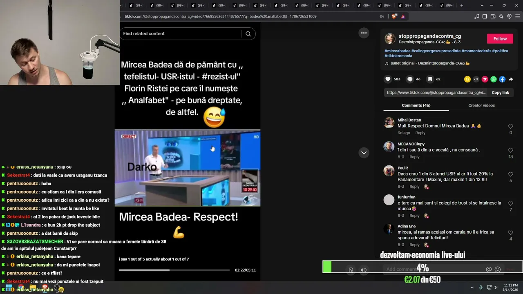Open the Brave Rewards triangle icon

tap(403, 16)
